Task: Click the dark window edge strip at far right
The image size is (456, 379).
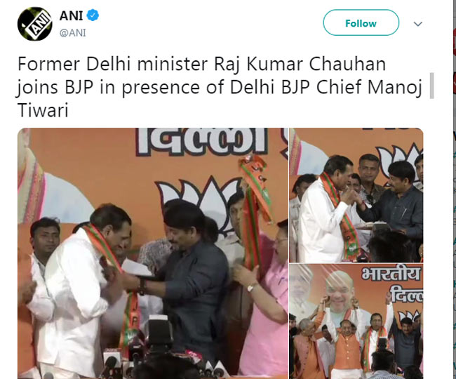Action: coord(455,189)
